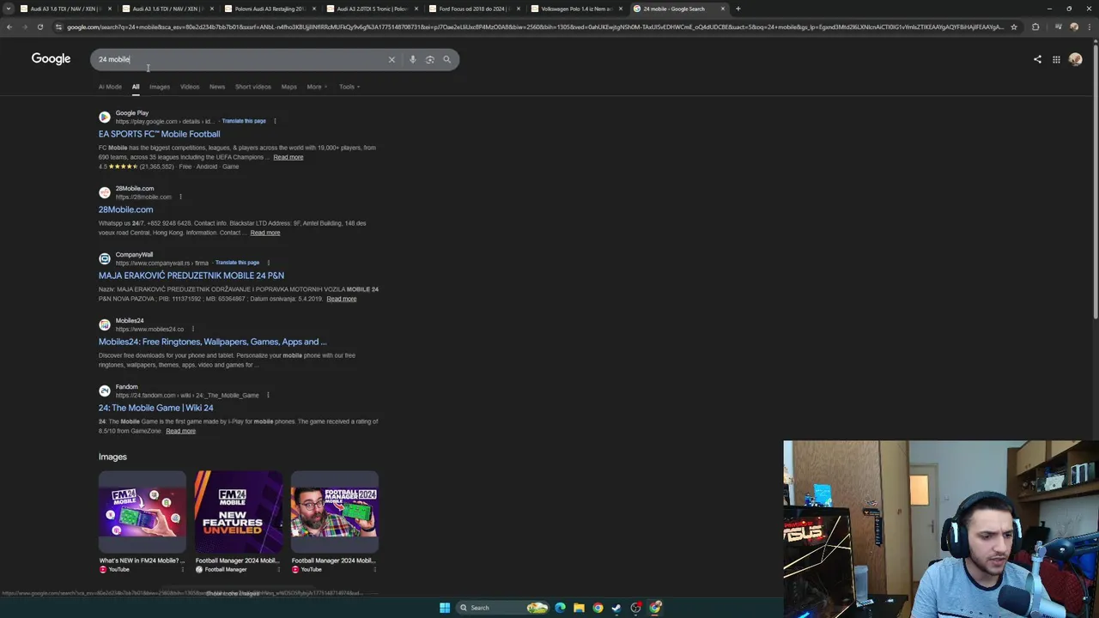
Task: Click the browser address bar URL
Action: point(535,27)
